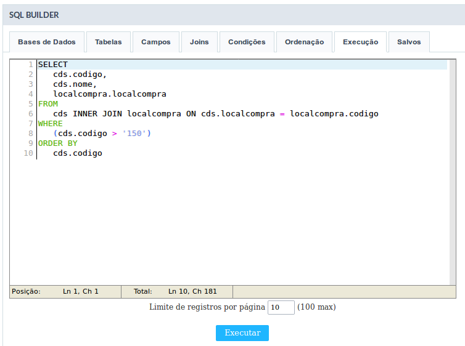This screenshot has width=465, height=346.
Task: Focus the records per page limit field
Action: point(281,307)
